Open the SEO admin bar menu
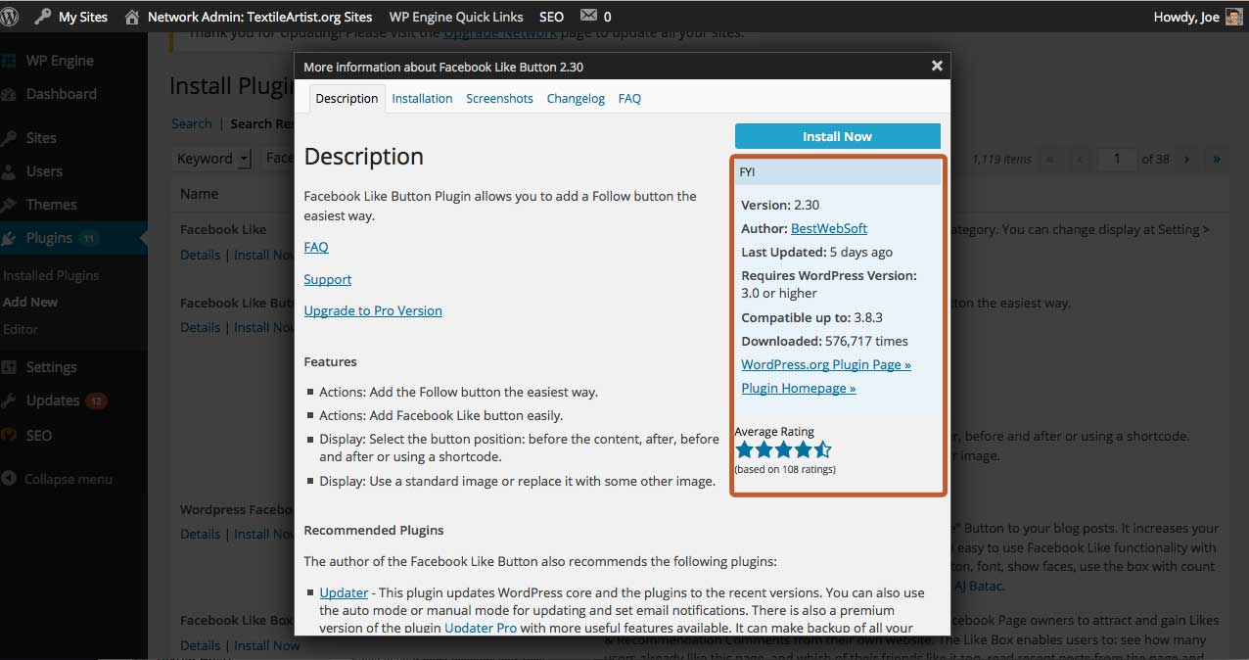The height and width of the screenshot is (660, 1249). pyautogui.click(x=551, y=17)
